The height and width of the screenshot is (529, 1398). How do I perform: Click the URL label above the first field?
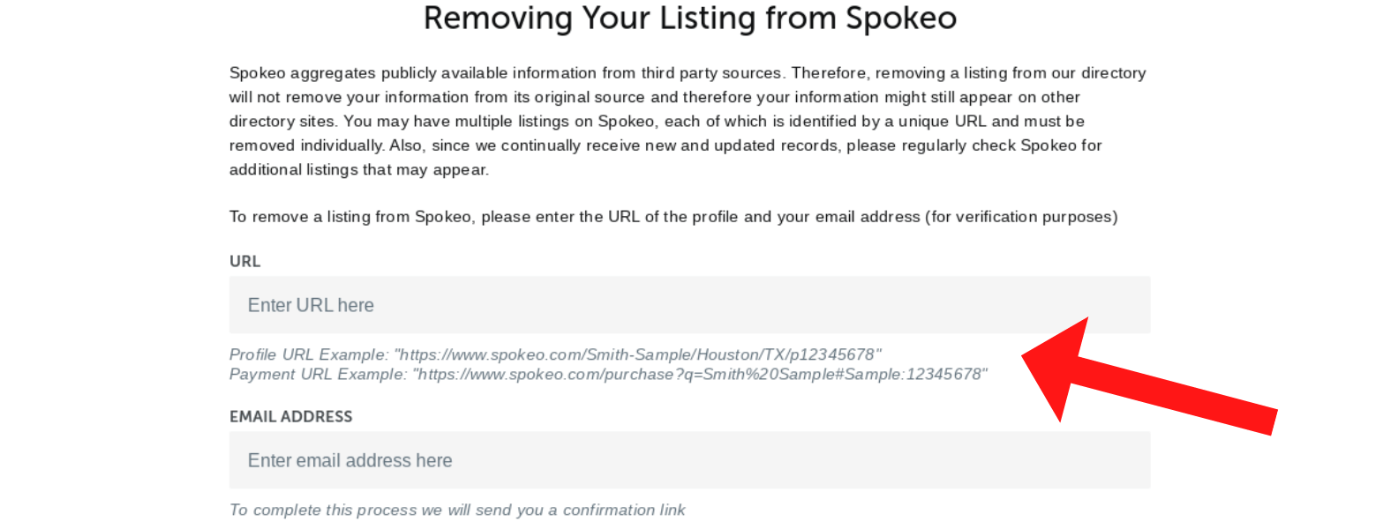[244, 262]
